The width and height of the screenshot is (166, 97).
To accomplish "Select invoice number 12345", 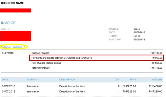I will click(137, 29).
